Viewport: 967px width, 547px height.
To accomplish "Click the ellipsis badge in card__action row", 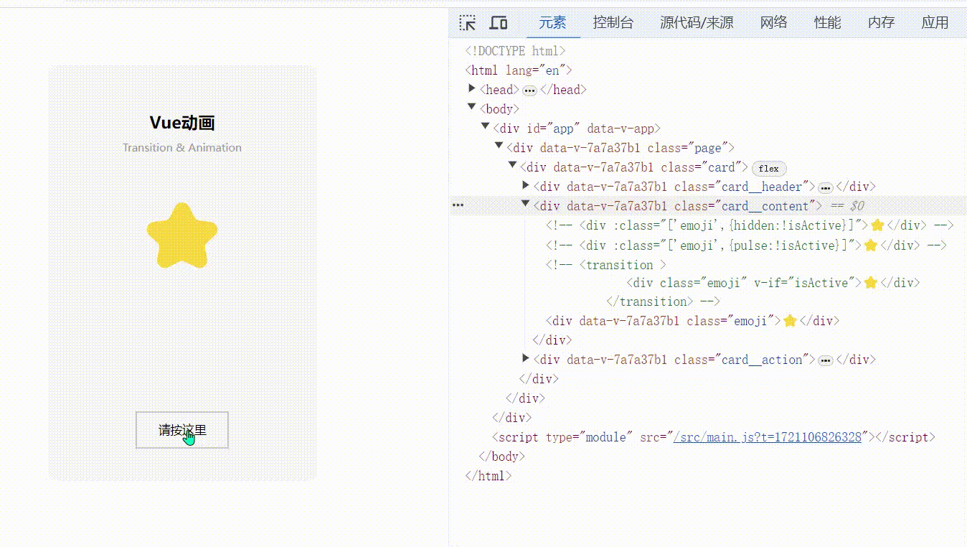I will click(826, 360).
